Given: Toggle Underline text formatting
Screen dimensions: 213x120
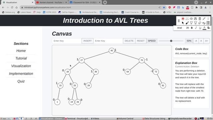Looking at the screenshot, I should tap(200, 28).
